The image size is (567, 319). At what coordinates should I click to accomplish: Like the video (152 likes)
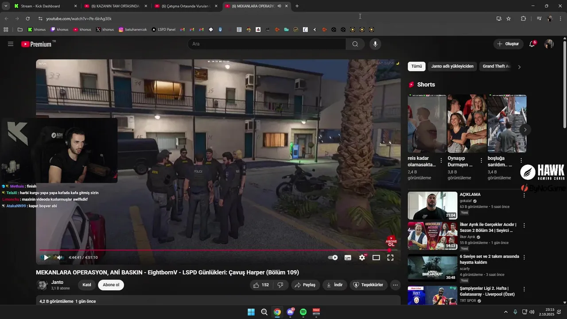261,285
